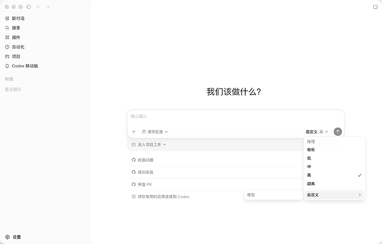
Task: Click the 搜索 magnifier icon
Action: [7, 28]
